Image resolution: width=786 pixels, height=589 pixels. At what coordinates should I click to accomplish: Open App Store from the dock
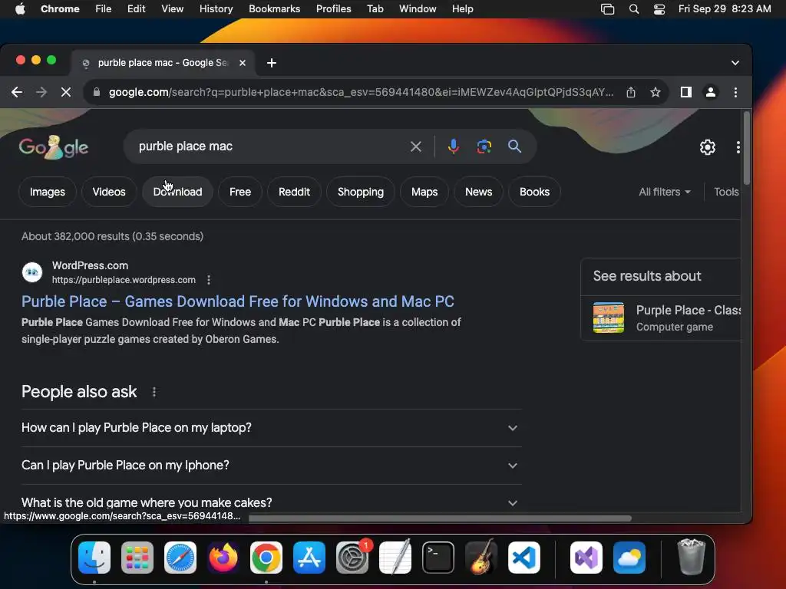[x=309, y=558]
